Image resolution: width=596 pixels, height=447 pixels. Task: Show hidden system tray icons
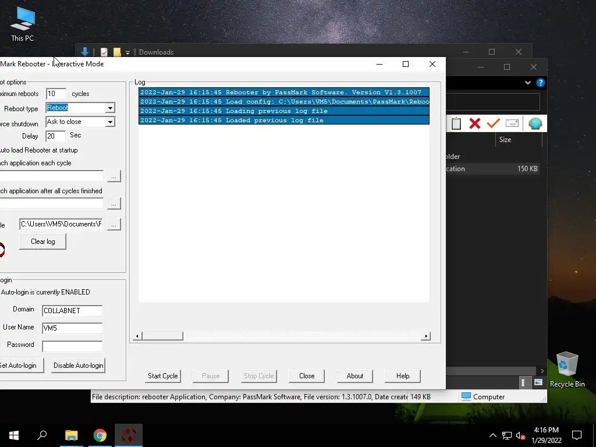(x=492, y=435)
